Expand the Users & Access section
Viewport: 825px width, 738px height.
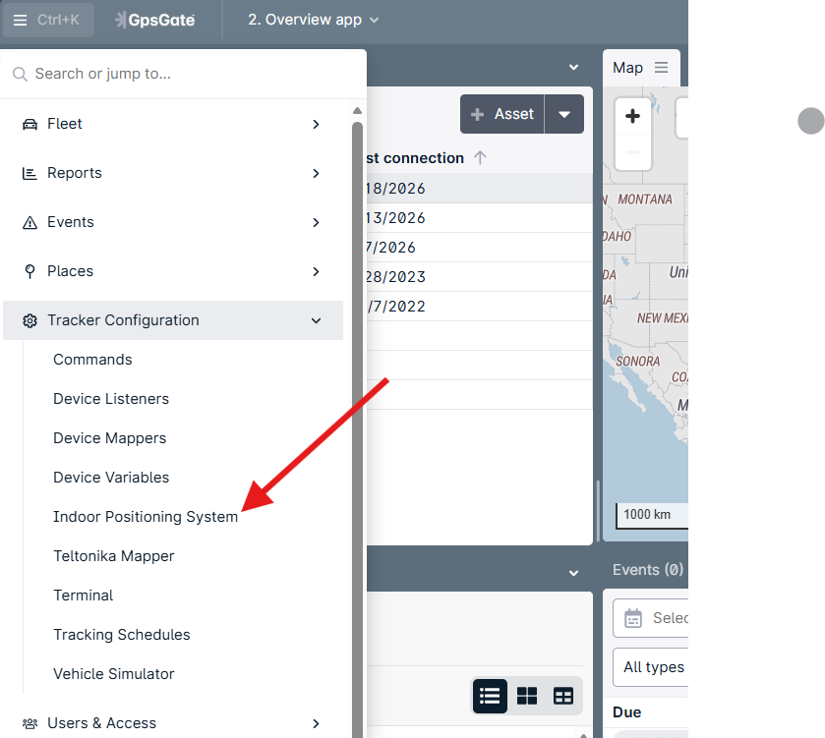tap(173, 723)
